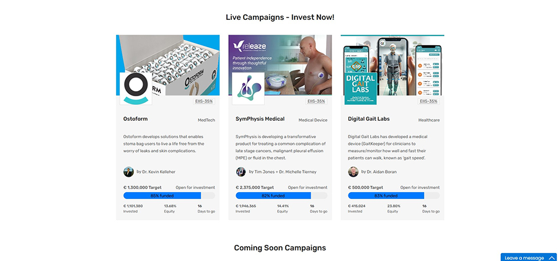Expand the Leave a message chat arrow
Screen dimensions: 558x261
(x=551, y=258)
